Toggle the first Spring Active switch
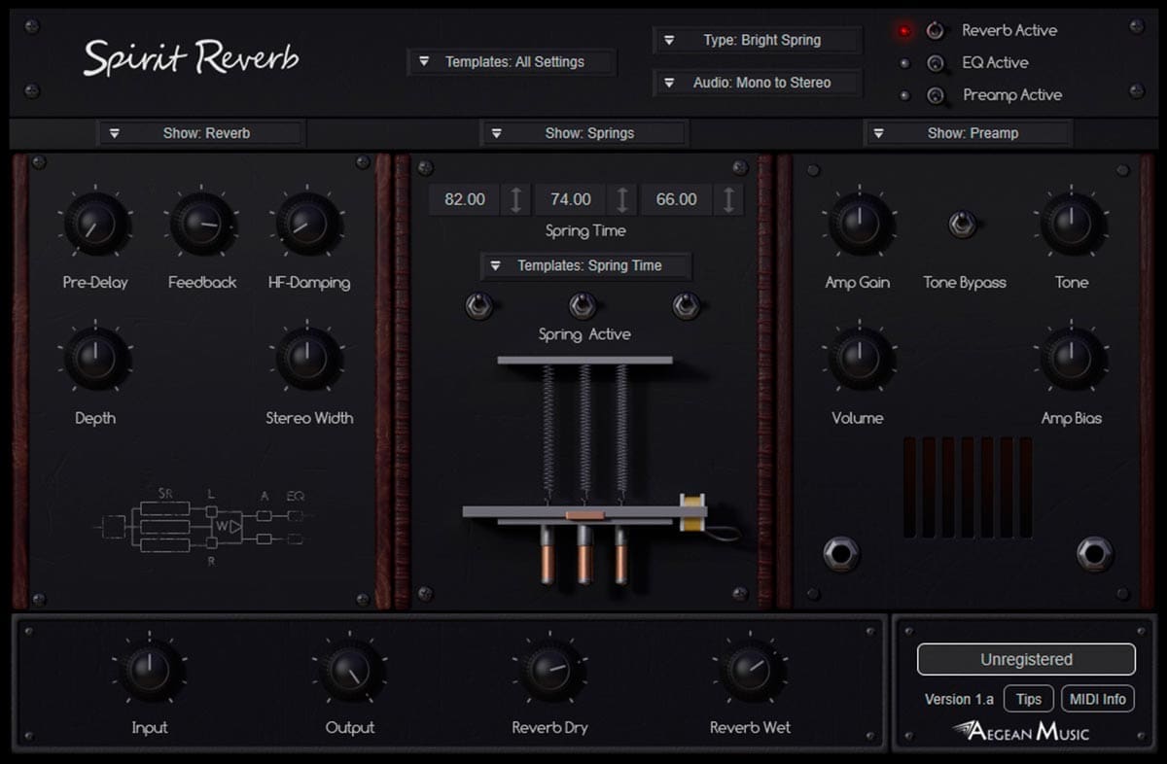The width and height of the screenshot is (1167, 764). 478,305
